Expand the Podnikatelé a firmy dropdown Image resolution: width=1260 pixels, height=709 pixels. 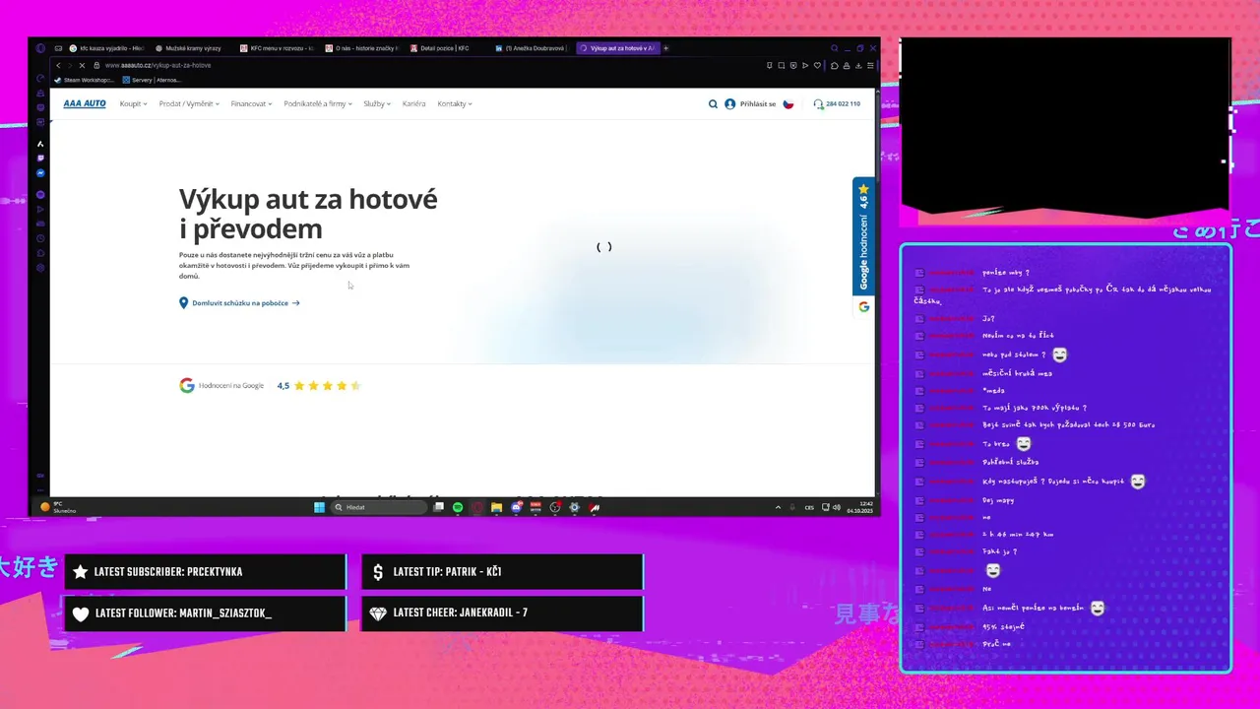(317, 103)
